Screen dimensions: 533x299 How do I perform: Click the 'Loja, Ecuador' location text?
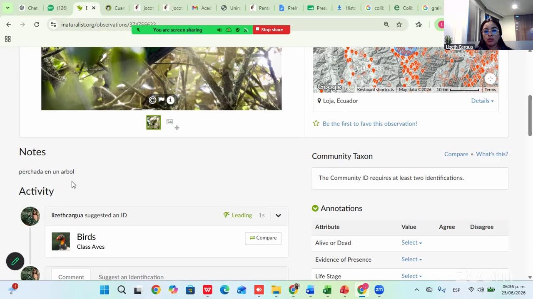[340, 100]
